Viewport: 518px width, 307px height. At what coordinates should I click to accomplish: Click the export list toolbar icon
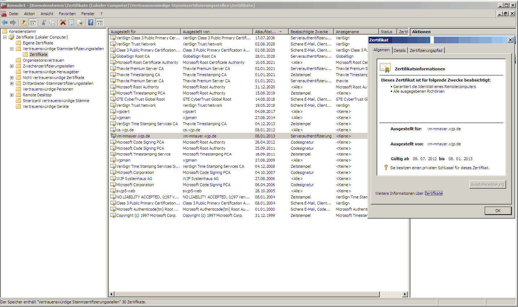click(80, 22)
